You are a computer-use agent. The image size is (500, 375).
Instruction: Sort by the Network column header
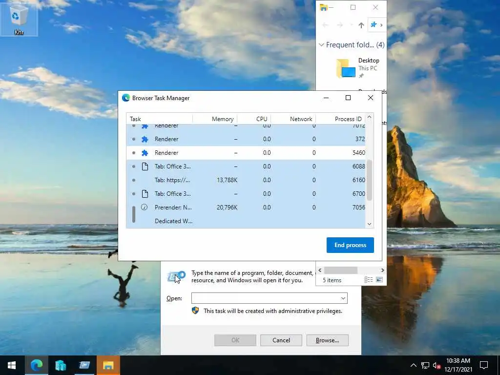click(293, 119)
